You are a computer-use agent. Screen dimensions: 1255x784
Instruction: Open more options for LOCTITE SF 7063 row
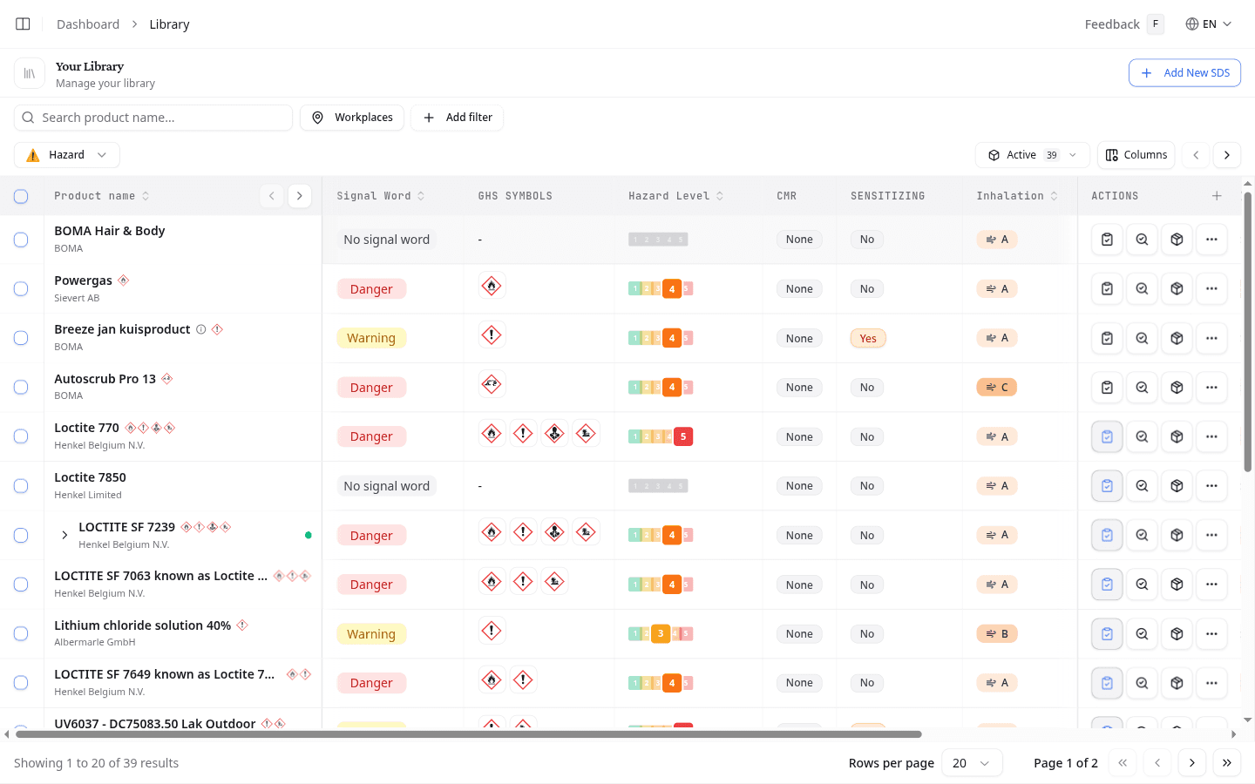1211,585
